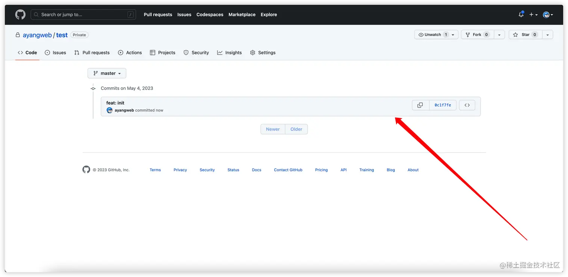Click the Private badge next to test
The width and height of the screenshot is (568, 277).
tap(79, 35)
